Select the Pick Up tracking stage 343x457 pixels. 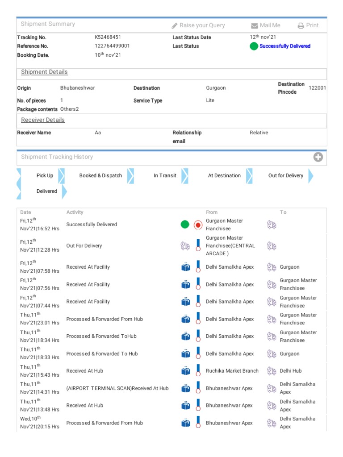tap(45, 176)
